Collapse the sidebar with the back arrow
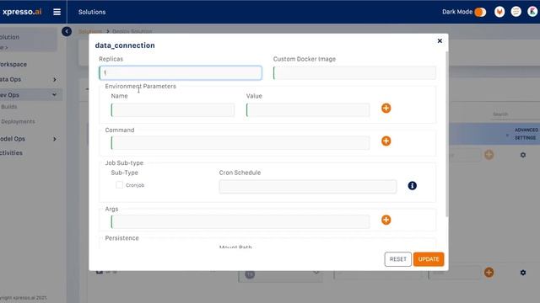Image resolution: width=540 pixels, height=303 pixels. click(67, 31)
